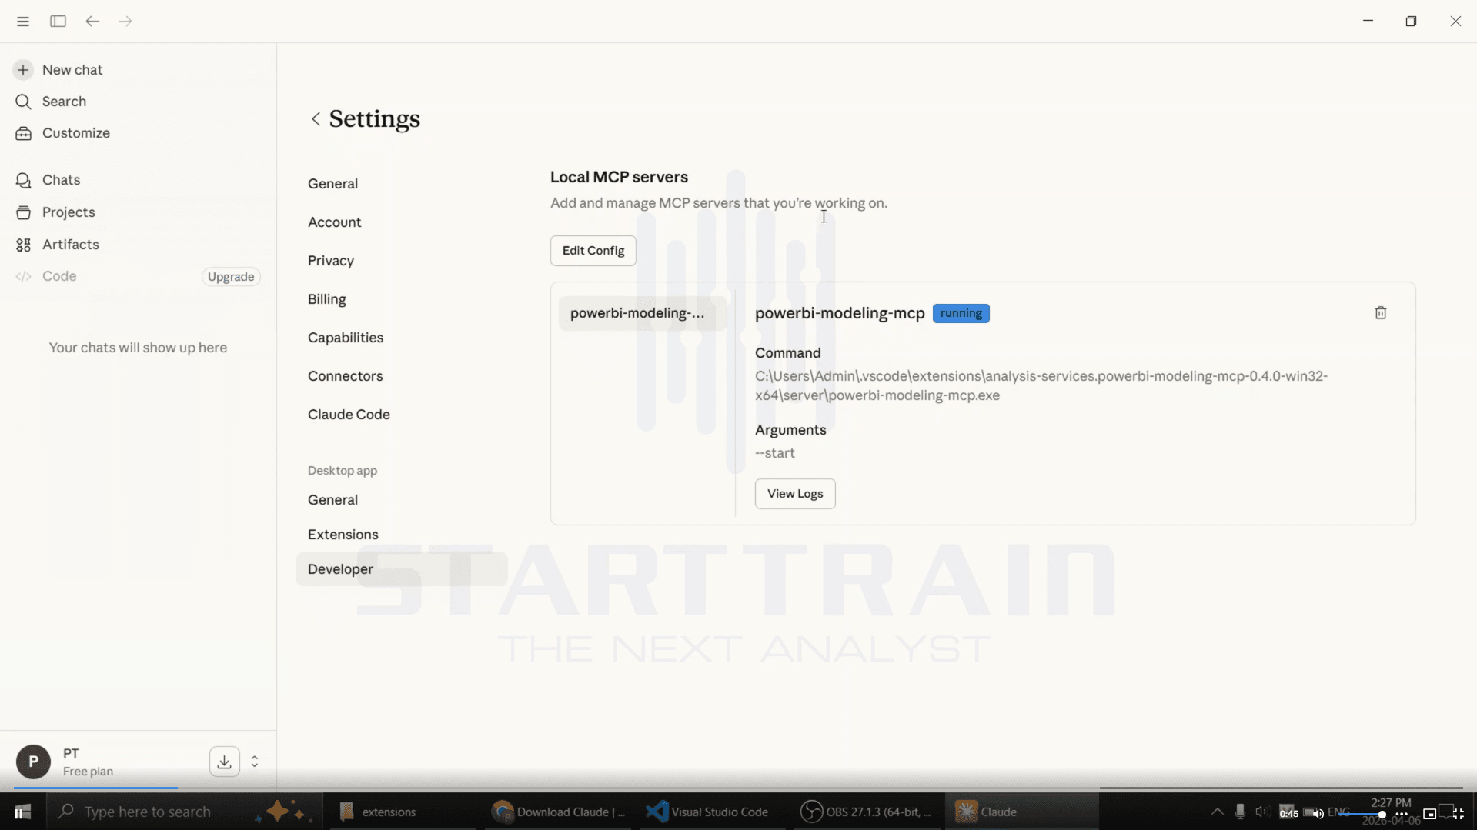Select General under main settings
Viewport: 1477px width, 830px height.
pos(332,184)
